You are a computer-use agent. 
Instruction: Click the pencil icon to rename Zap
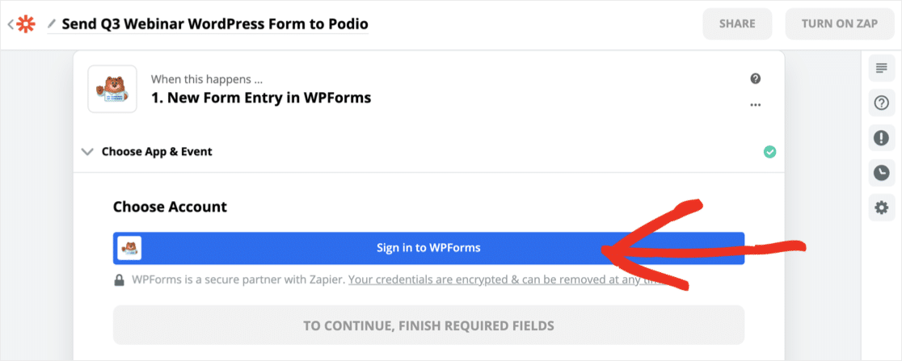[53, 24]
